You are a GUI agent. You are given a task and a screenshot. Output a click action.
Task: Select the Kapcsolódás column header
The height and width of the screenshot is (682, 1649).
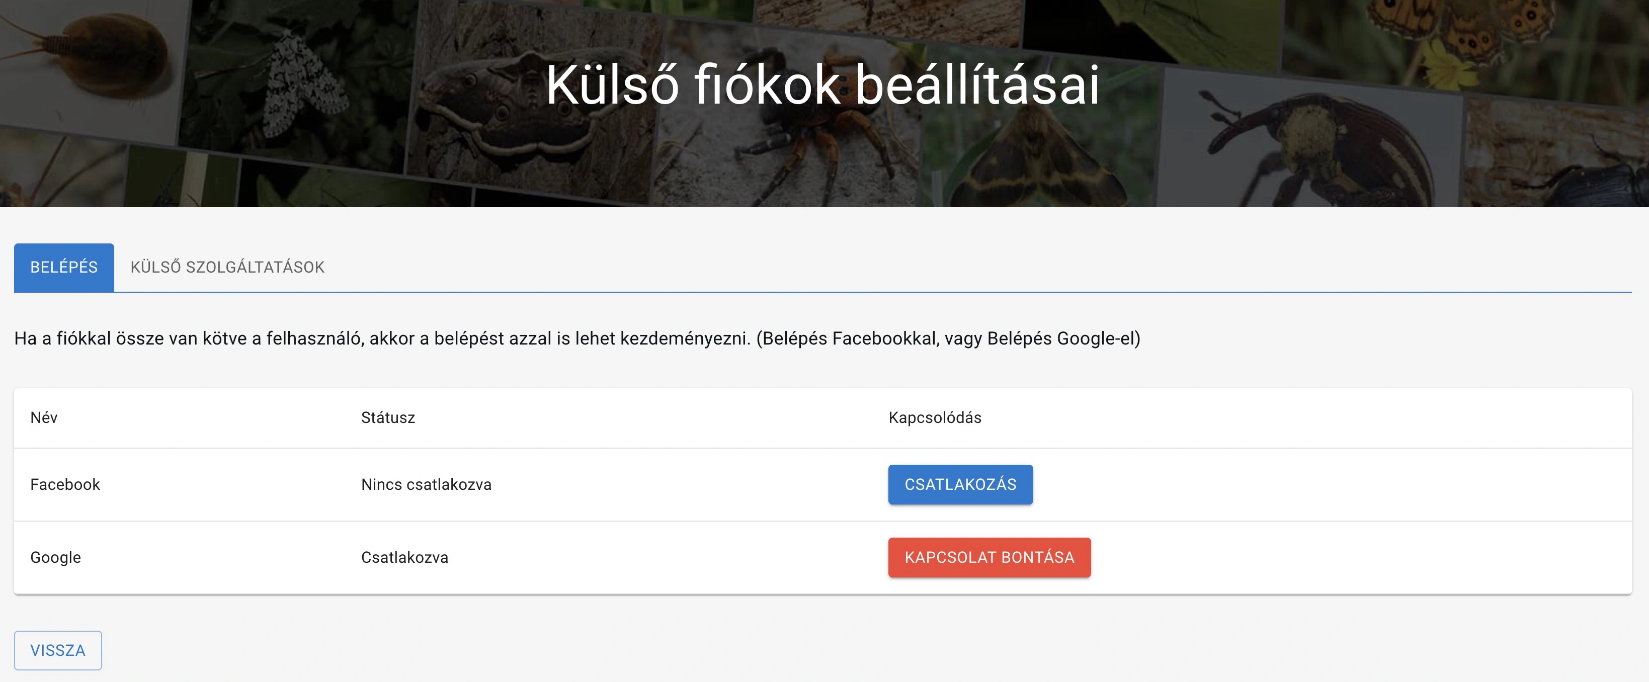(x=934, y=418)
